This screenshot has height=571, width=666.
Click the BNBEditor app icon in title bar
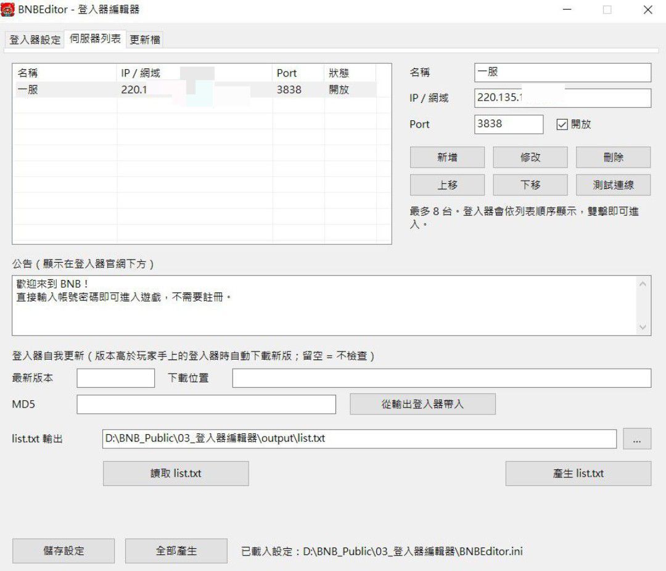7,9
